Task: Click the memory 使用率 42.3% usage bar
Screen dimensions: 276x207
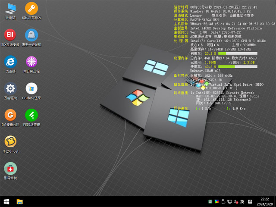Action: coord(238,66)
